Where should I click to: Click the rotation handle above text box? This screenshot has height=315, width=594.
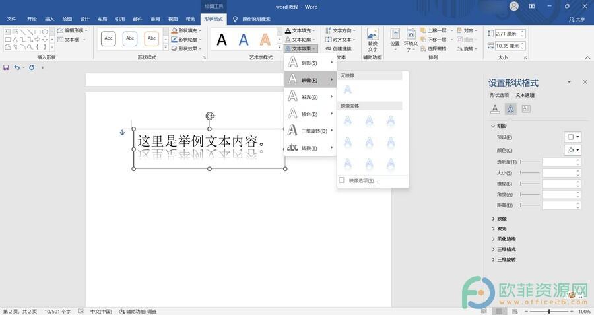point(210,116)
